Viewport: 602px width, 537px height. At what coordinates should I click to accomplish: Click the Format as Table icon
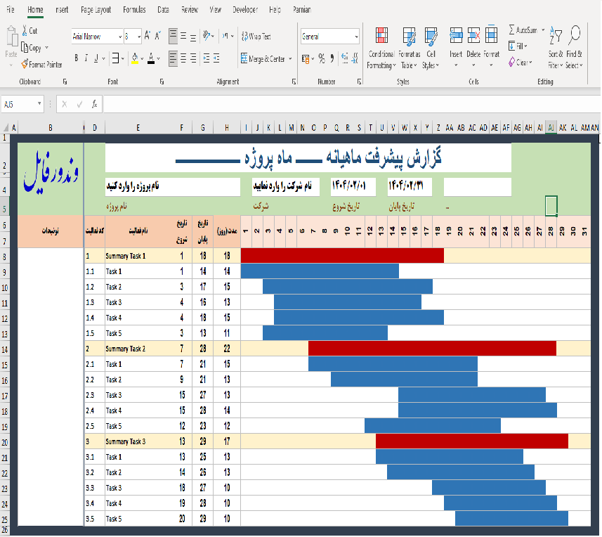point(410,36)
